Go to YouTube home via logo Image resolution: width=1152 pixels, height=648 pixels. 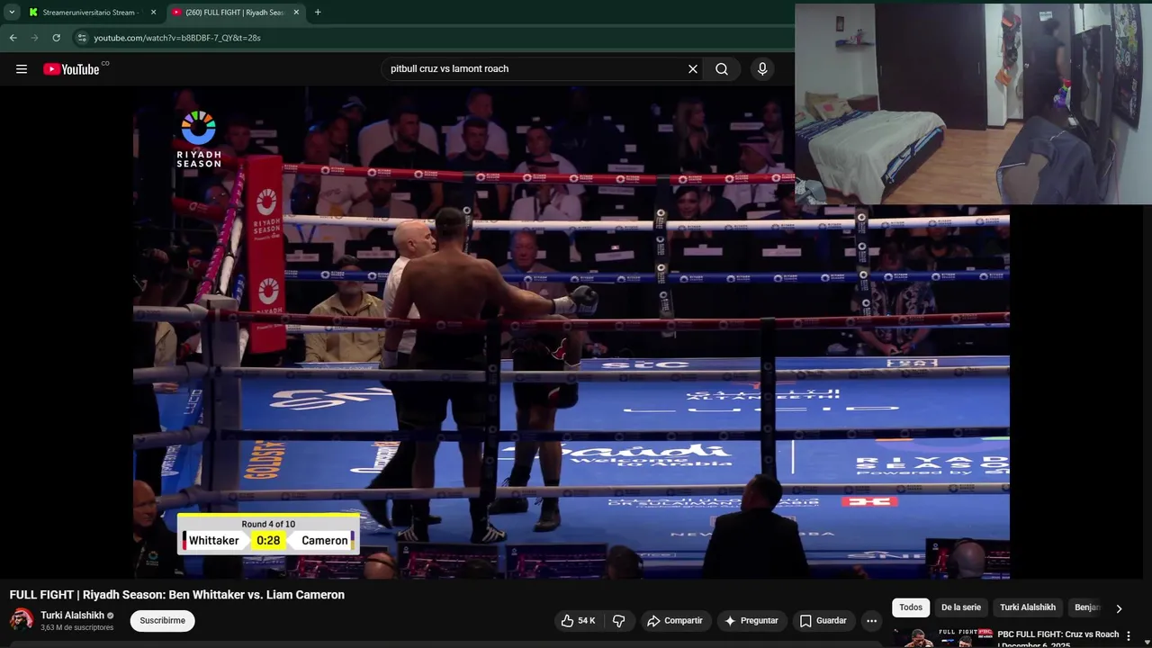(72, 69)
